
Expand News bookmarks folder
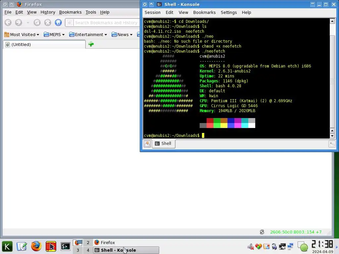point(122,34)
